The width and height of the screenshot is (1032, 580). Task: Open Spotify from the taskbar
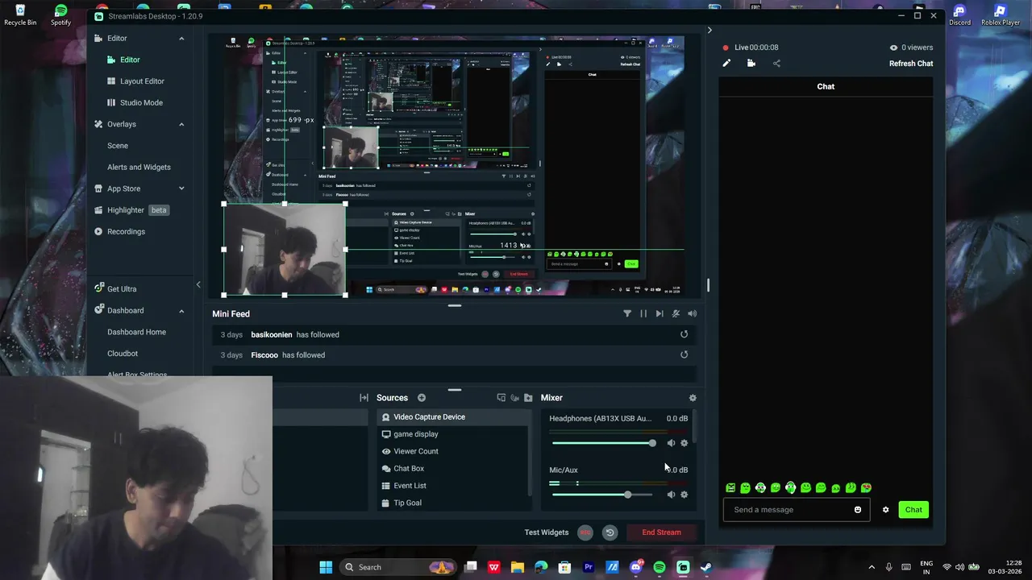click(x=660, y=567)
